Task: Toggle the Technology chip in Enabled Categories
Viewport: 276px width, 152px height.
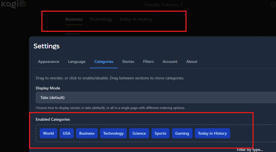Action: click(113, 133)
